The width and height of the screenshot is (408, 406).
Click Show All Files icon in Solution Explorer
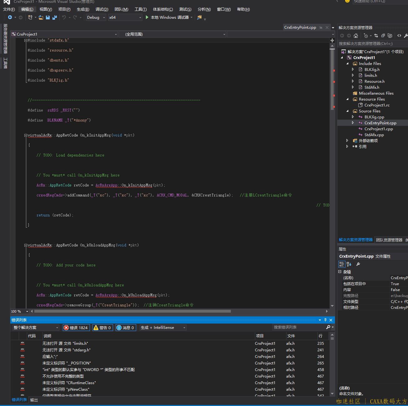390,36
